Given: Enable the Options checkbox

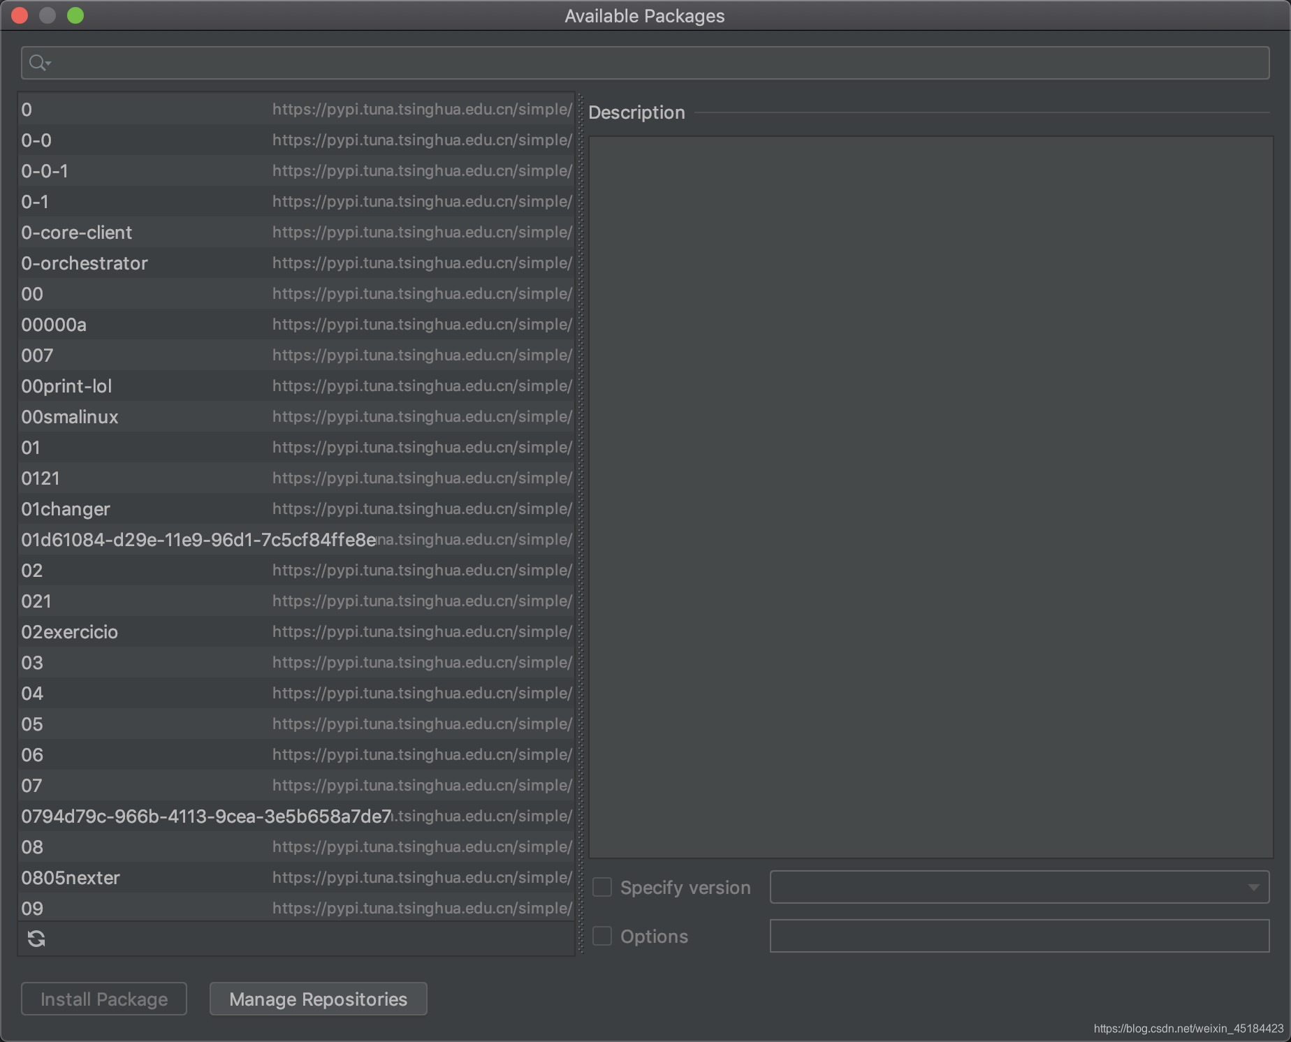Looking at the screenshot, I should click(602, 936).
